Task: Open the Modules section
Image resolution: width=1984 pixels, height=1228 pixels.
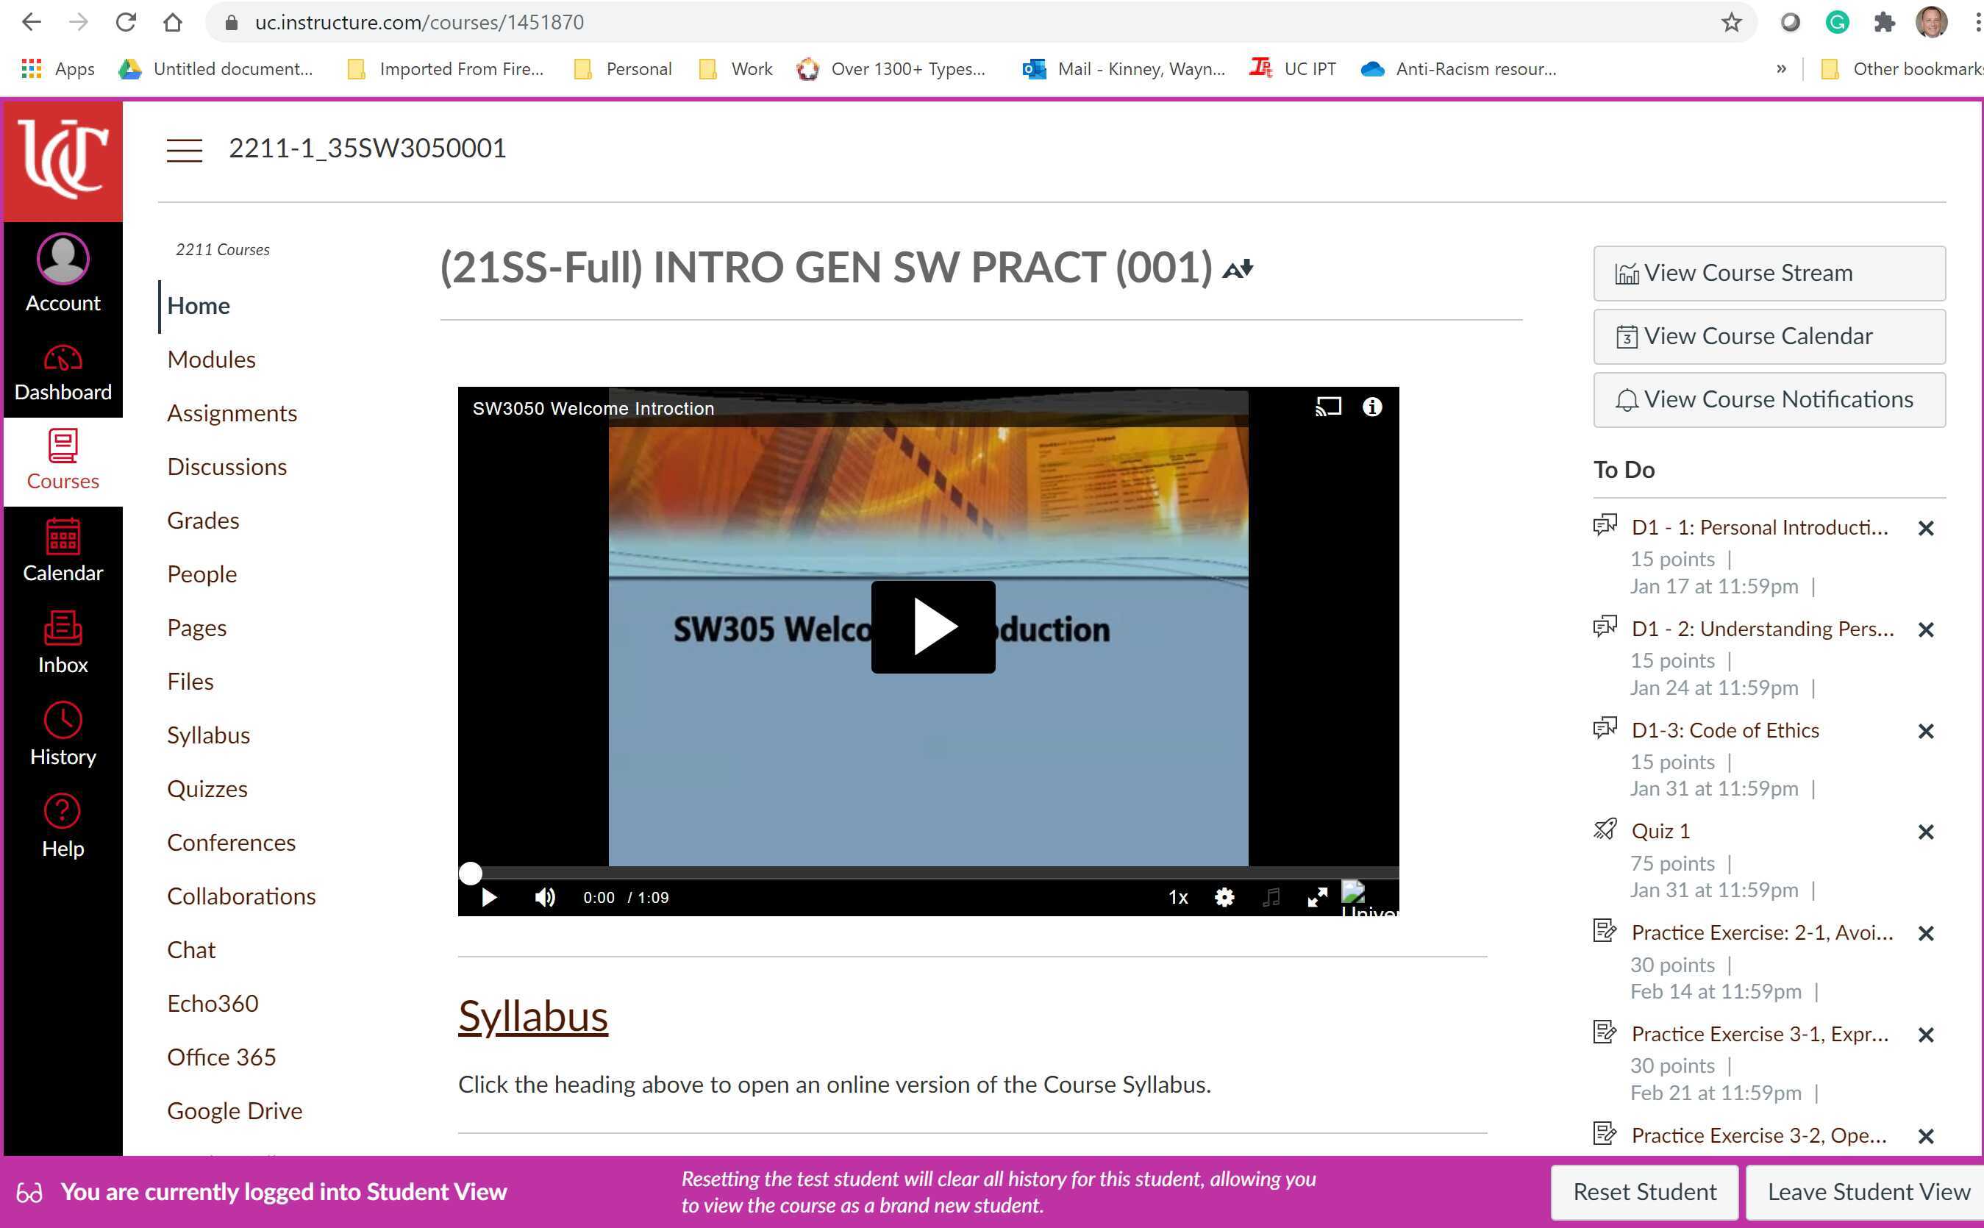Action: (x=210, y=358)
